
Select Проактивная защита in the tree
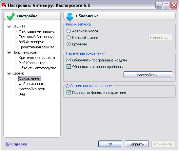point(36,47)
